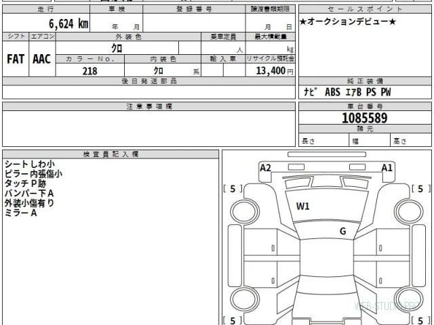This screenshot has width=434, height=325.
Task: Click the 諸元 header
Action: click(x=365, y=129)
